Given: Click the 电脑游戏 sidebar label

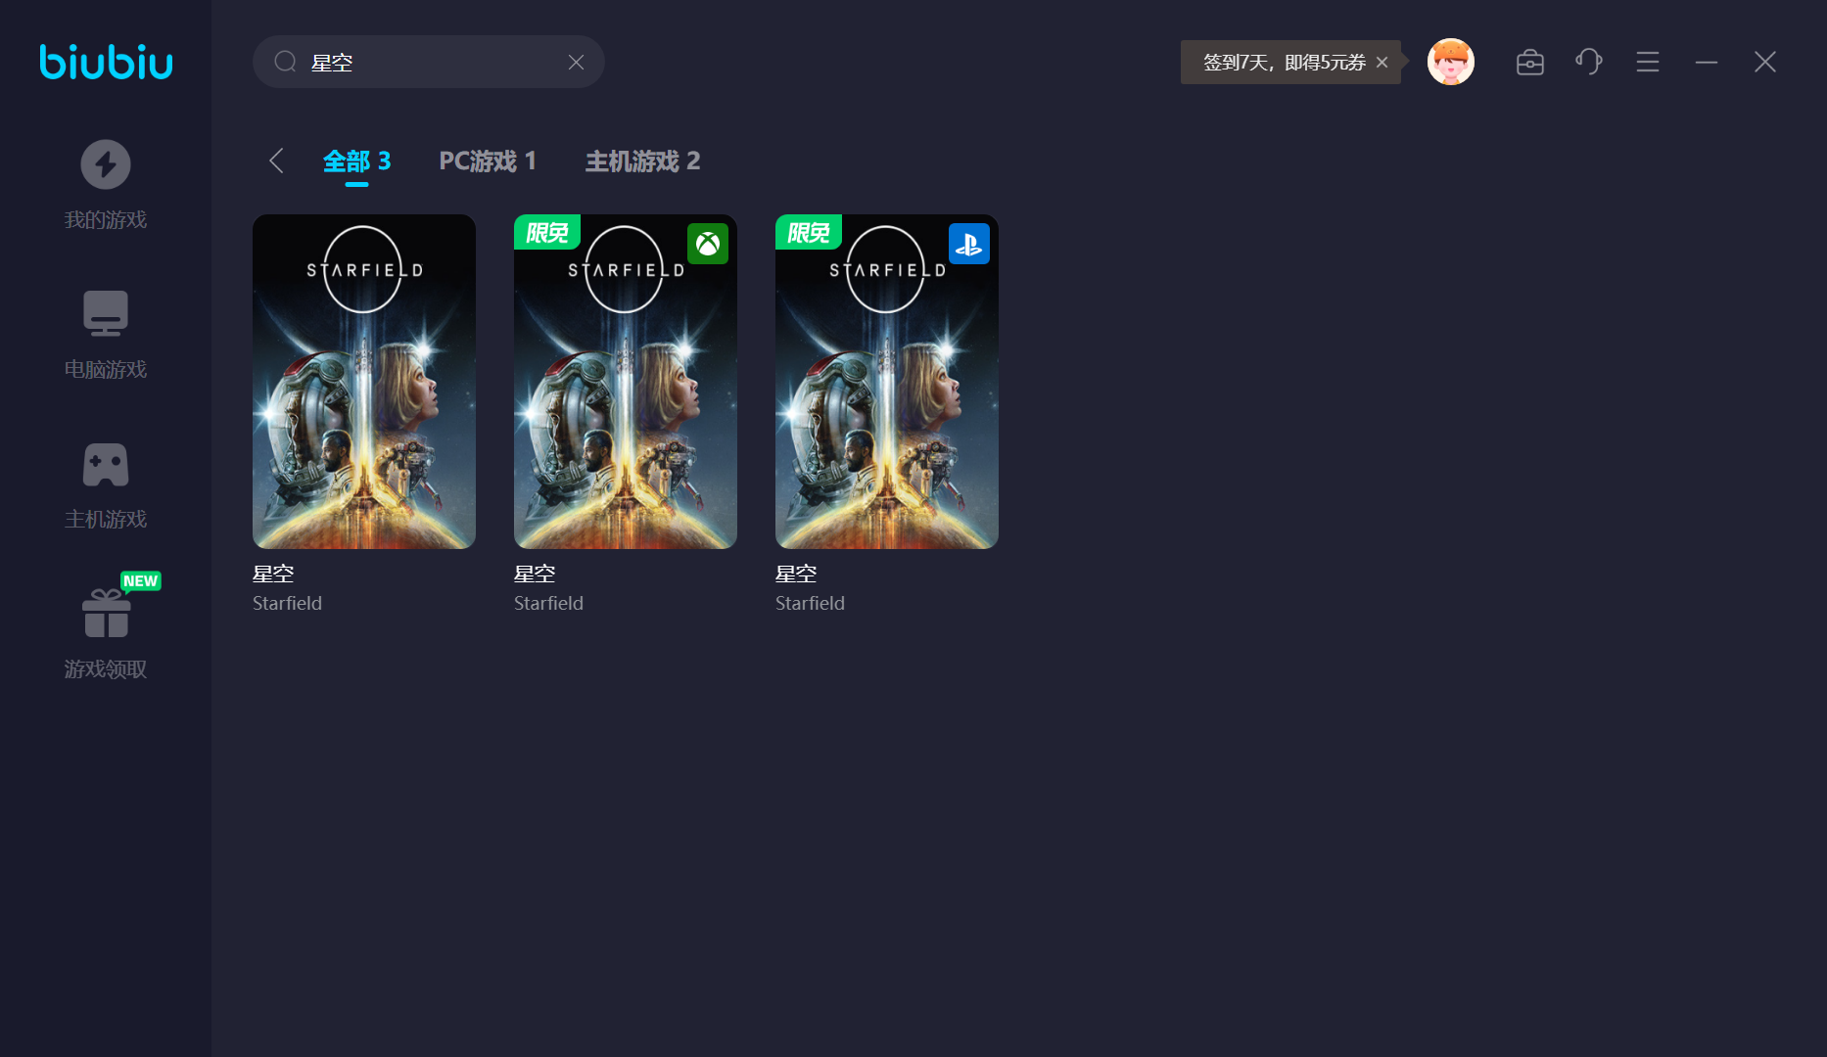Looking at the screenshot, I should [106, 369].
